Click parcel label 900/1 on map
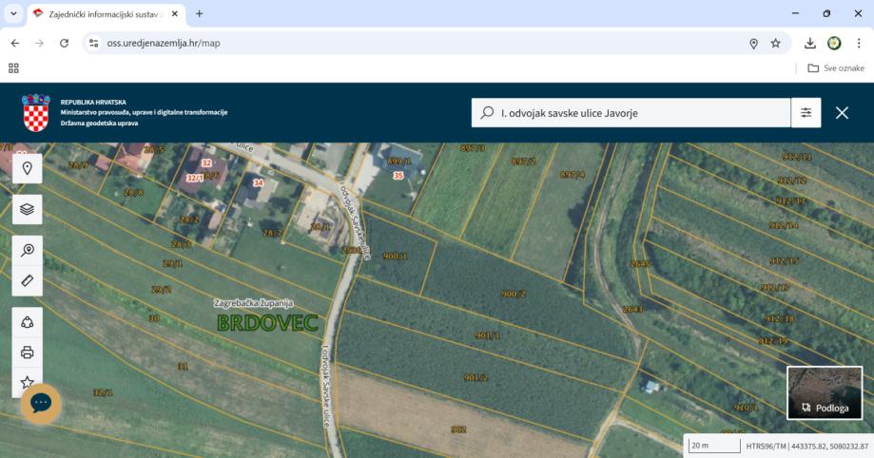 pyautogui.click(x=396, y=257)
